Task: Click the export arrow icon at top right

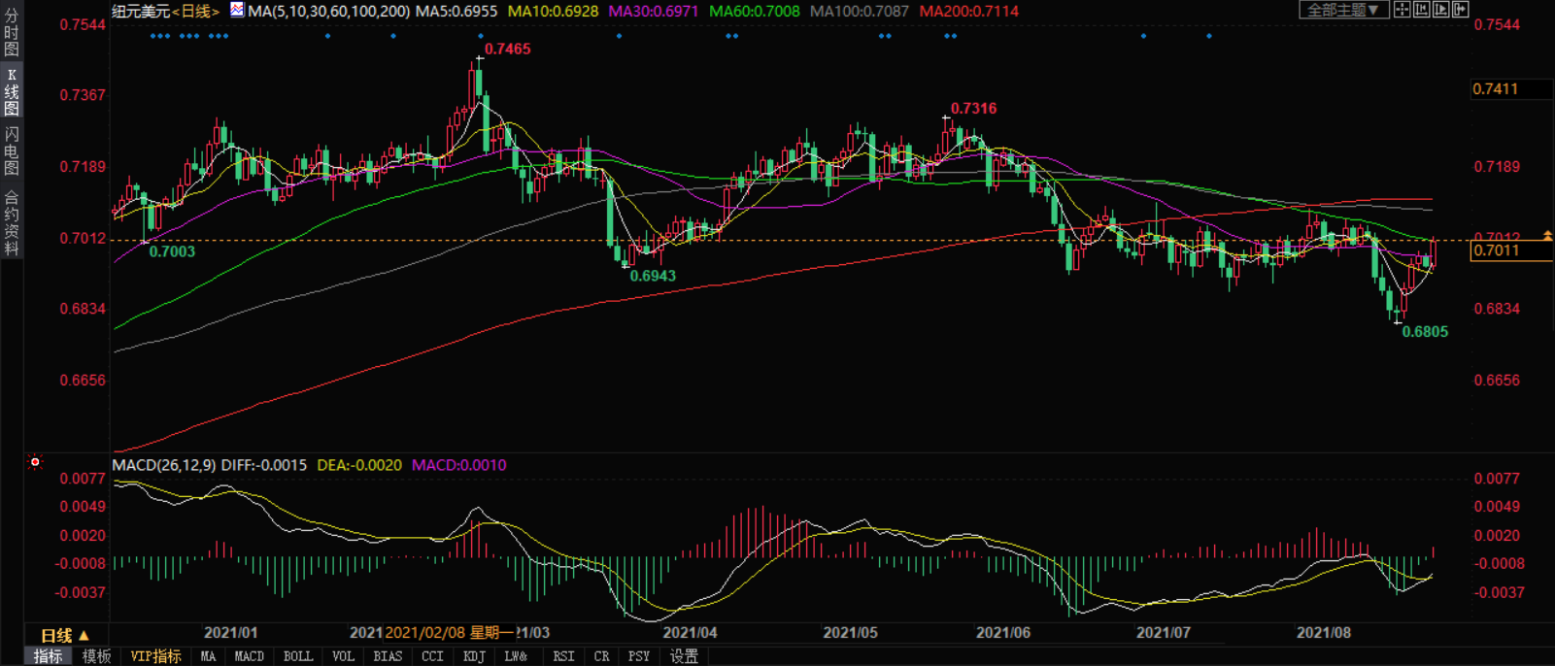Action: pyautogui.click(x=1460, y=10)
